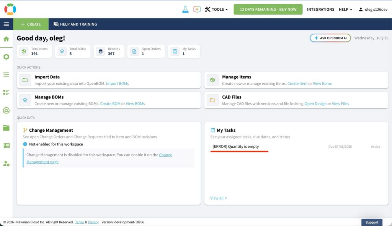Click the Import Data folder icon
The height and width of the screenshot is (226, 392).
pos(25,80)
